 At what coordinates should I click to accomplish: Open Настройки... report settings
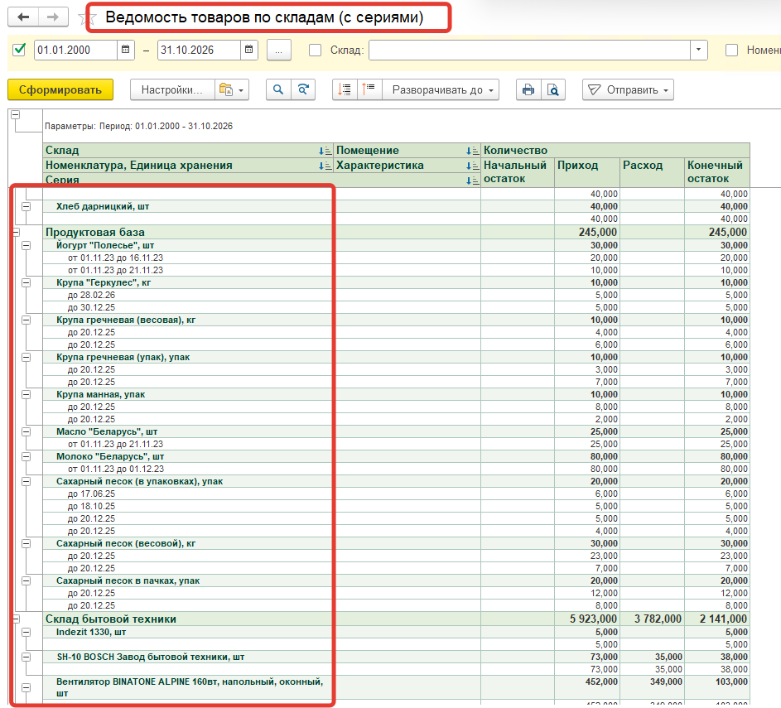coord(171,89)
